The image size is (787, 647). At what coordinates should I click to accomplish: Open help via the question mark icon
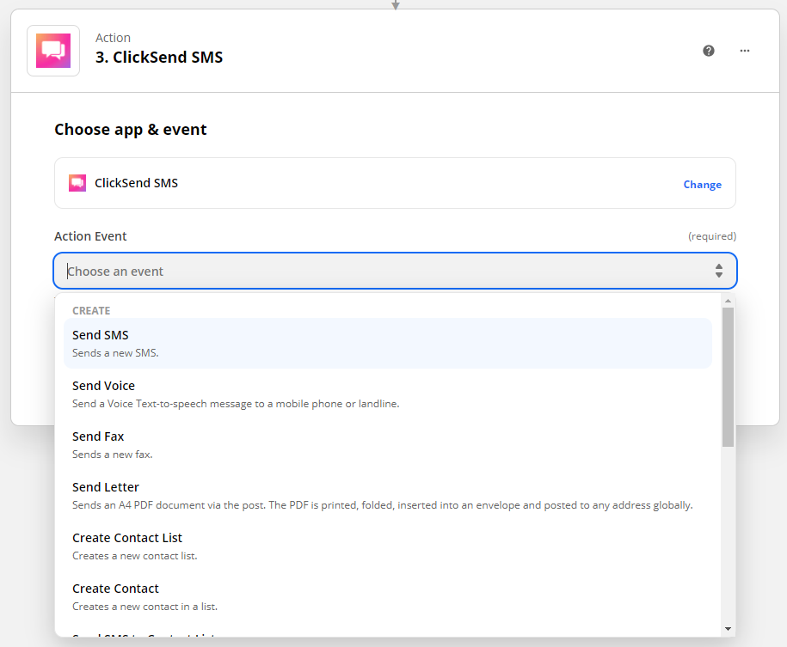(708, 51)
